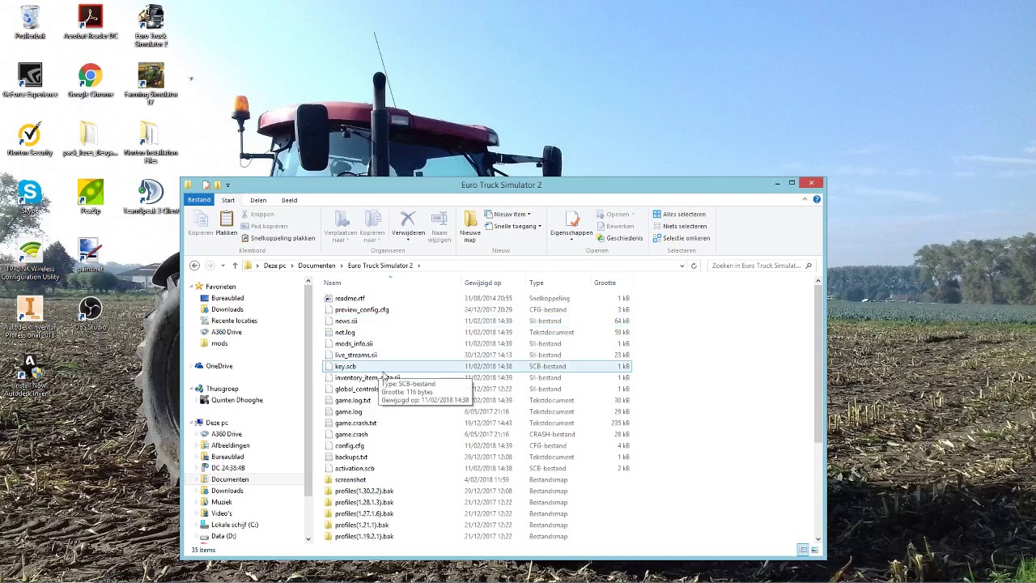This screenshot has height=583, width=1036.
Task: Switch to large icons view in status bar
Action: 814,550
